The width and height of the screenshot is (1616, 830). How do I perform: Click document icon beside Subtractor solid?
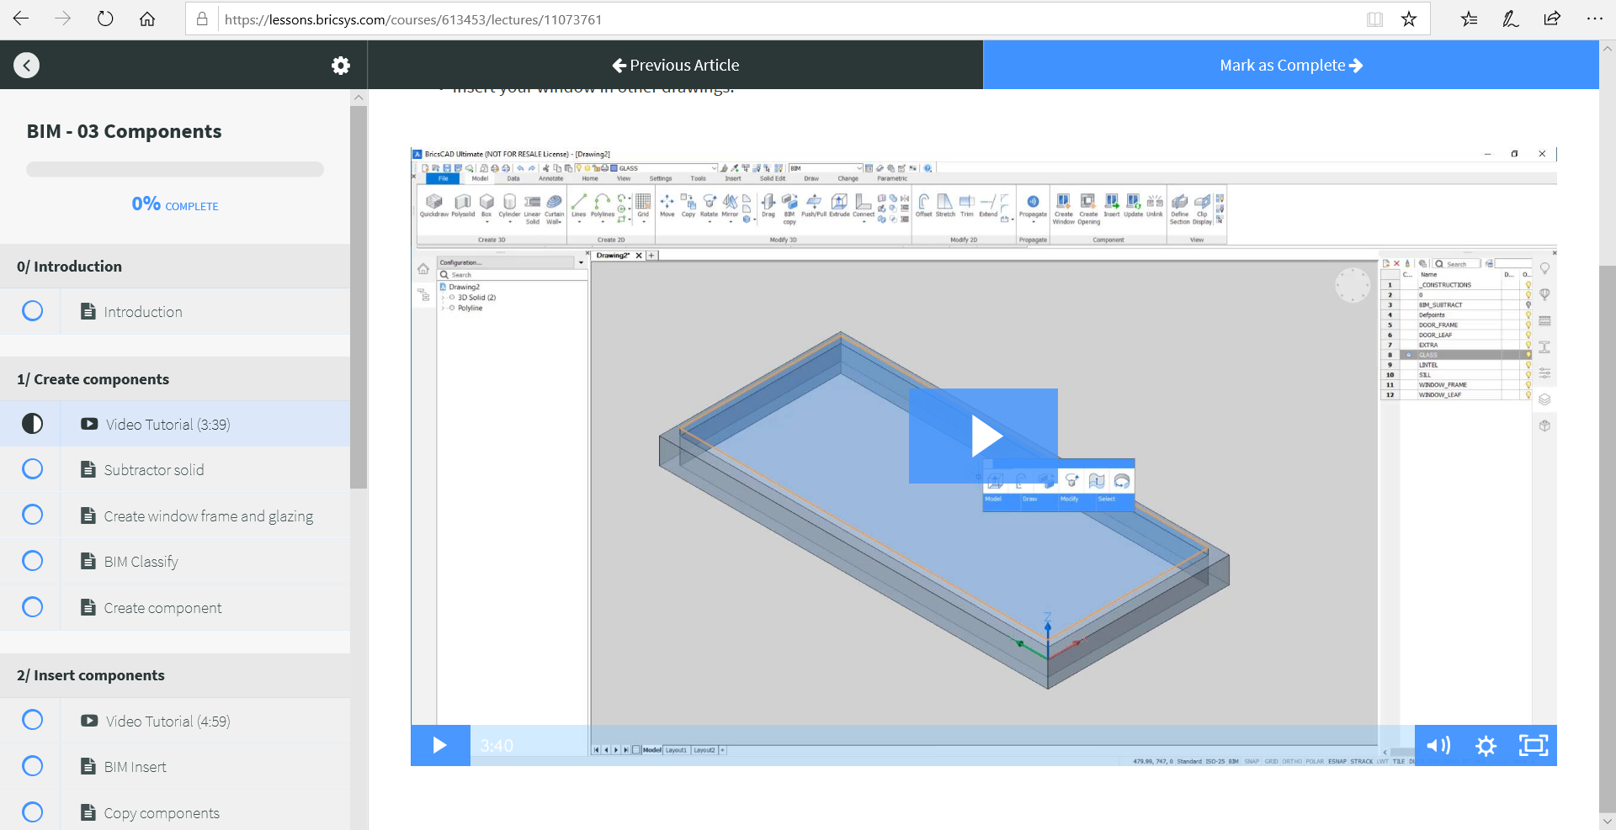click(x=88, y=469)
